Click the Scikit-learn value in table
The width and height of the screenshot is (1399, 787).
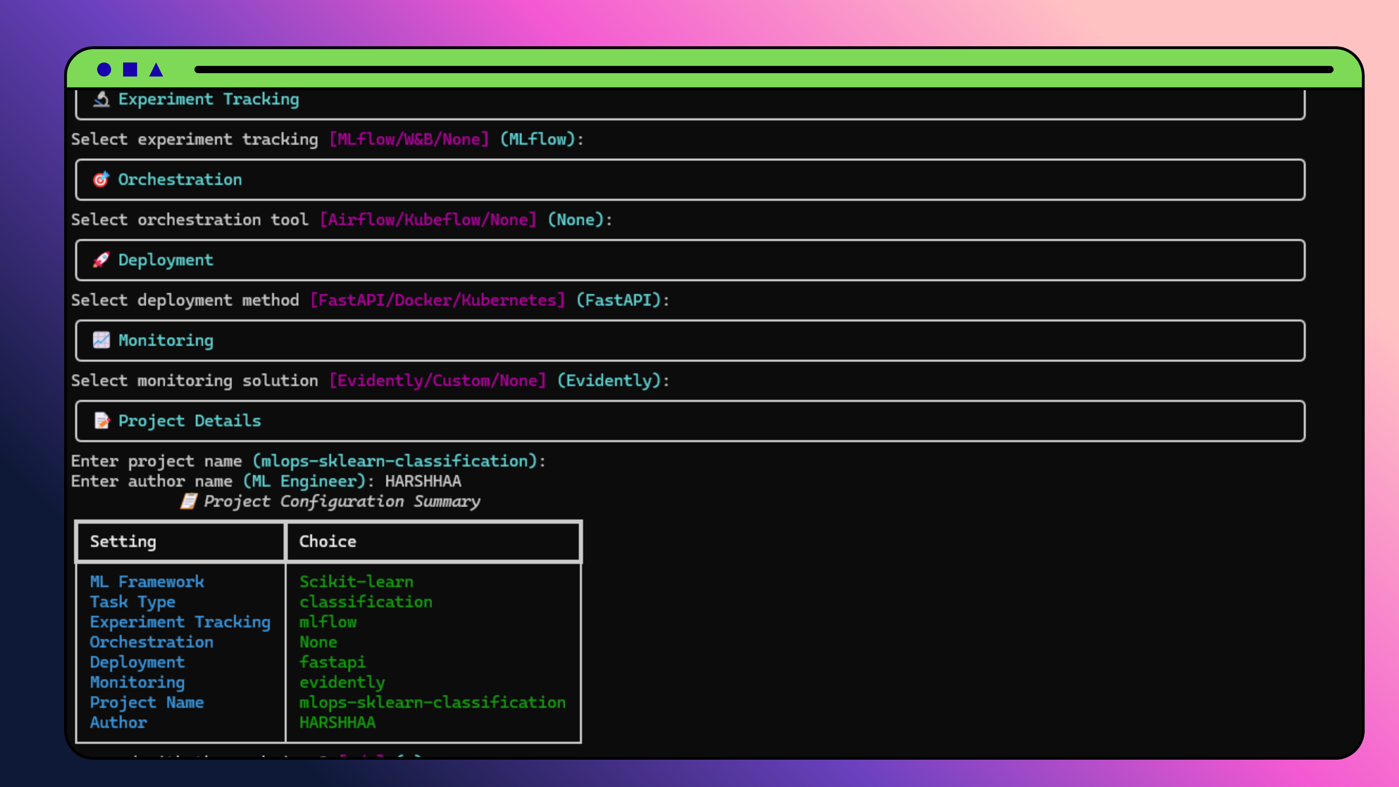[356, 582]
